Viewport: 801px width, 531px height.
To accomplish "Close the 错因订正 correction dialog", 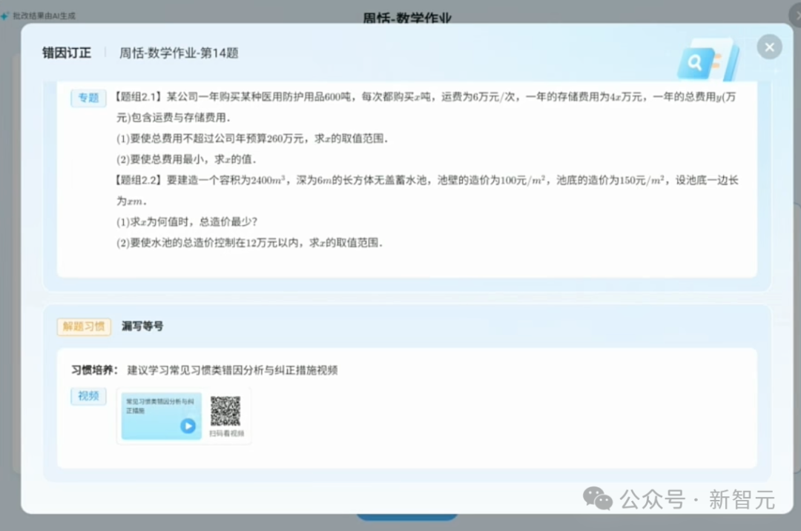I will pos(769,47).
